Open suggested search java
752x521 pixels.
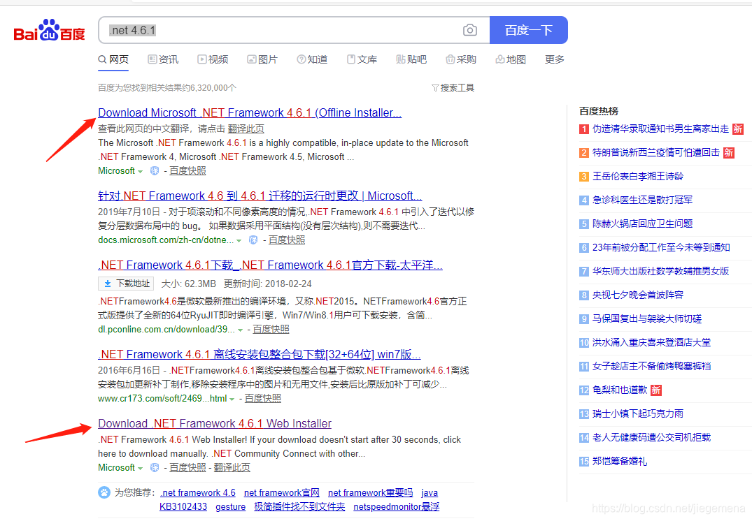click(x=430, y=493)
